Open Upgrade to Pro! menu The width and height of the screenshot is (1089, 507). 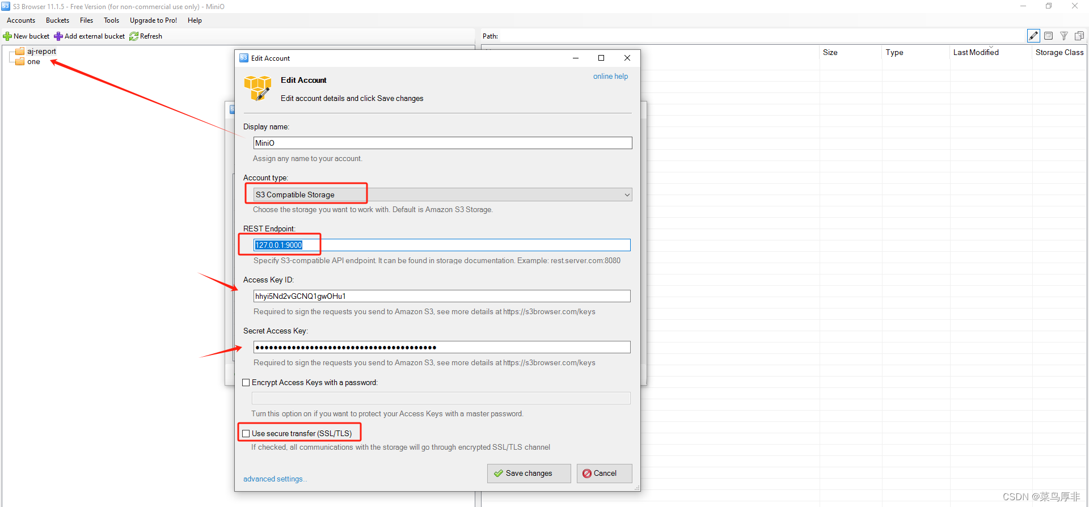tap(153, 20)
